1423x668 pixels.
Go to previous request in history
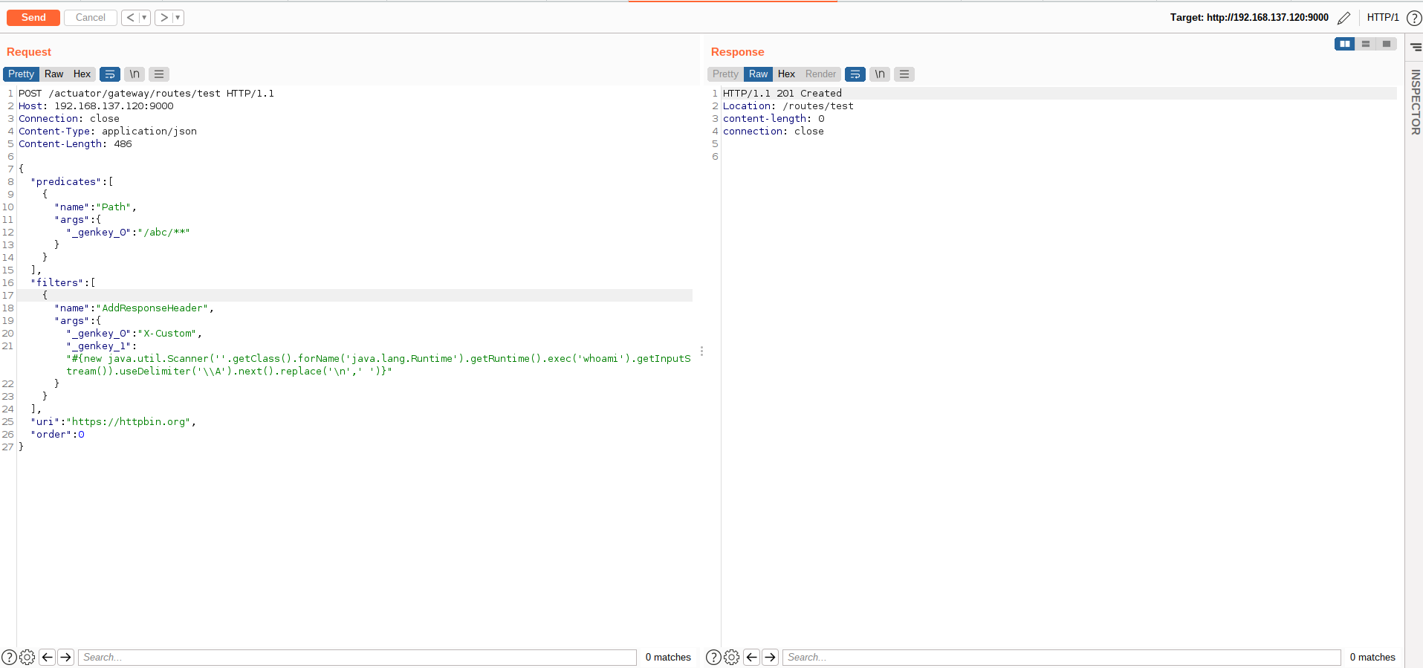(x=130, y=17)
